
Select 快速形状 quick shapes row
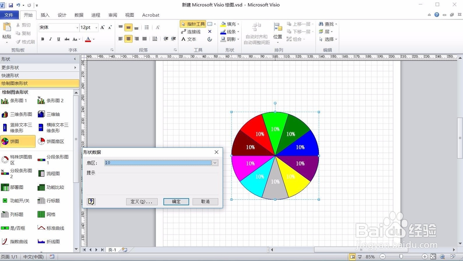pos(39,76)
